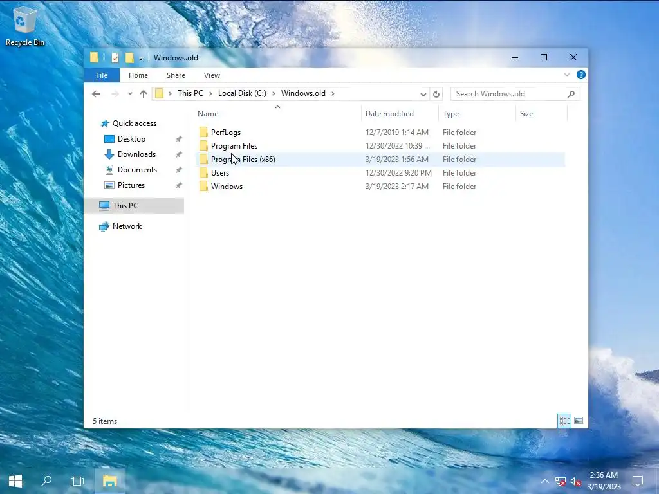Select the PerfLogs folder
Screen dimensions: 659x494
(x=380, y=133)
